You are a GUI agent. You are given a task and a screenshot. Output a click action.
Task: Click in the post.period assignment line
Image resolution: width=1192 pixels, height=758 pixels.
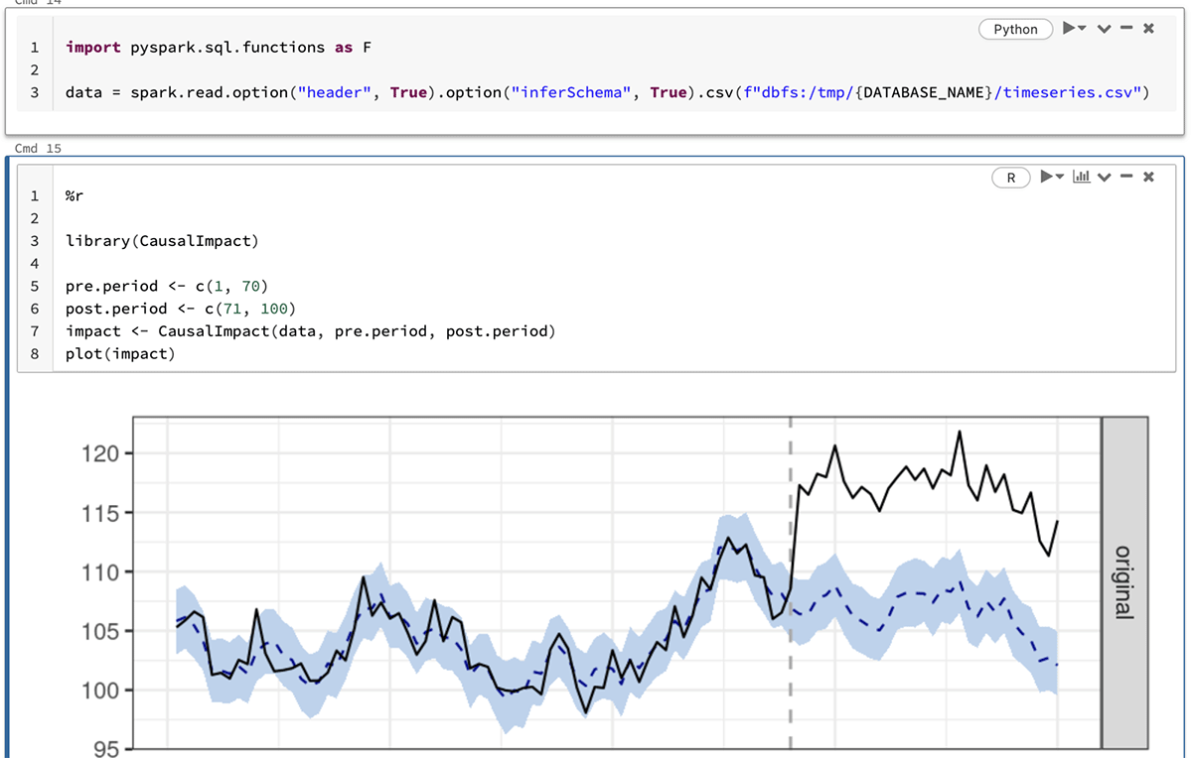pos(180,309)
